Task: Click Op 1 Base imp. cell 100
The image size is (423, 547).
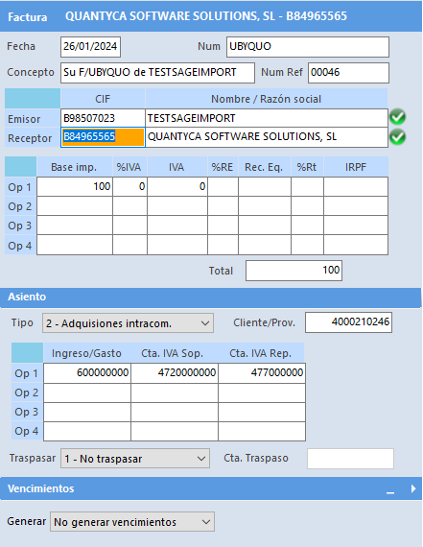Action: point(75,186)
